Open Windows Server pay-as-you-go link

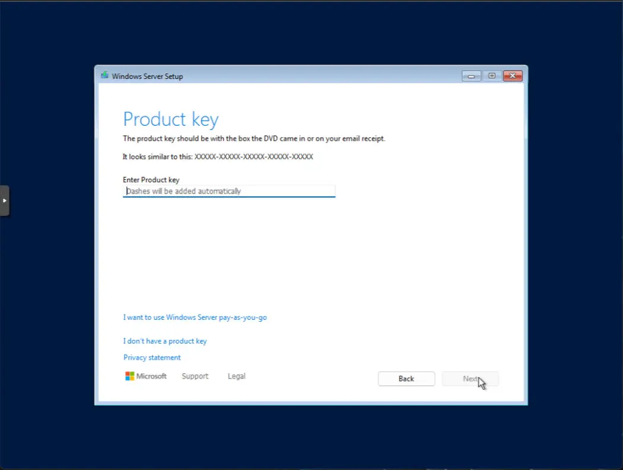click(x=194, y=317)
